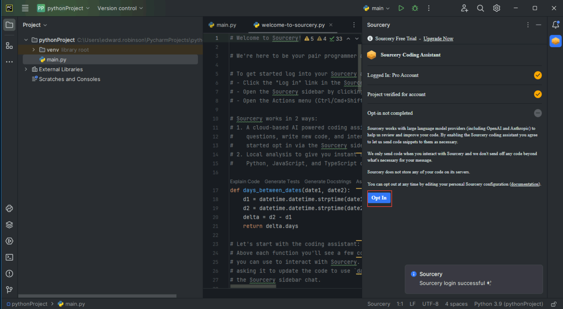
Task: Click main.py breadcrumb in status bar
Action: 71,304
